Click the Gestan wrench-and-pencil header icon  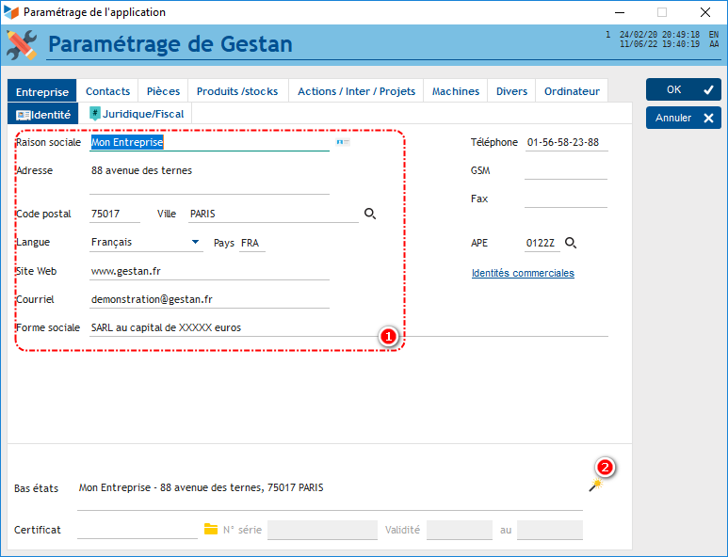[22, 44]
